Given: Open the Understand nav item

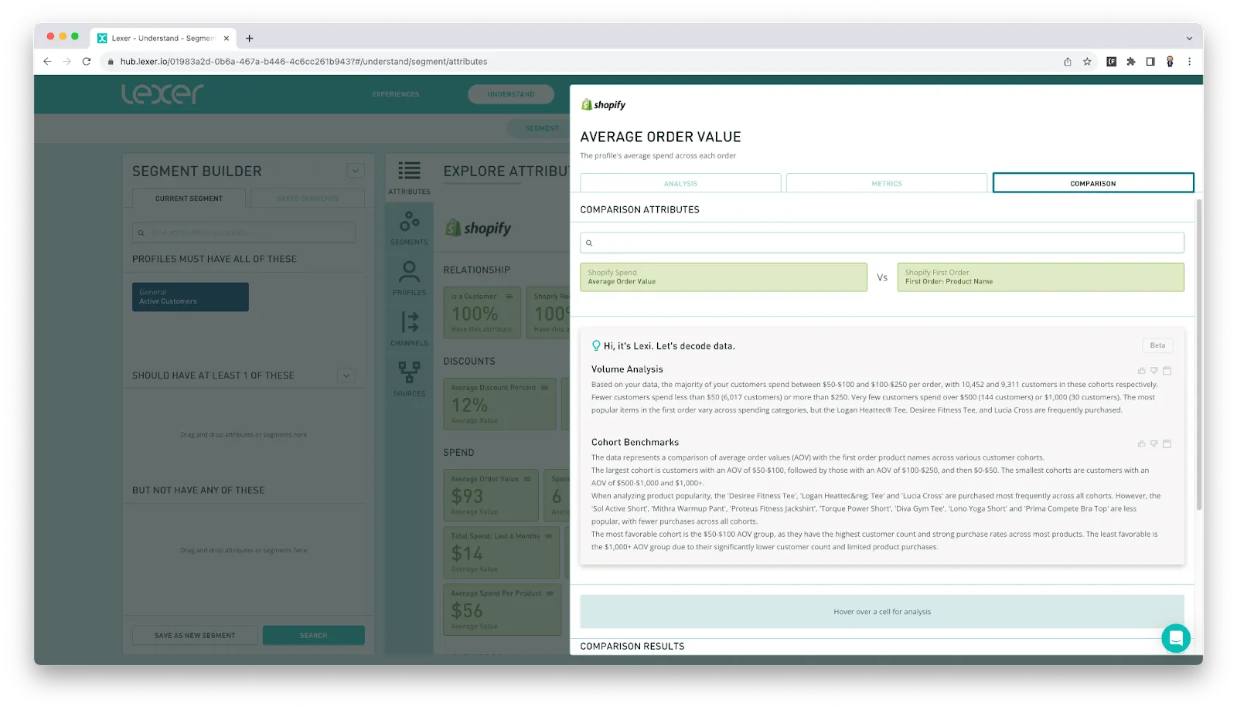Looking at the screenshot, I should (x=511, y=94).
